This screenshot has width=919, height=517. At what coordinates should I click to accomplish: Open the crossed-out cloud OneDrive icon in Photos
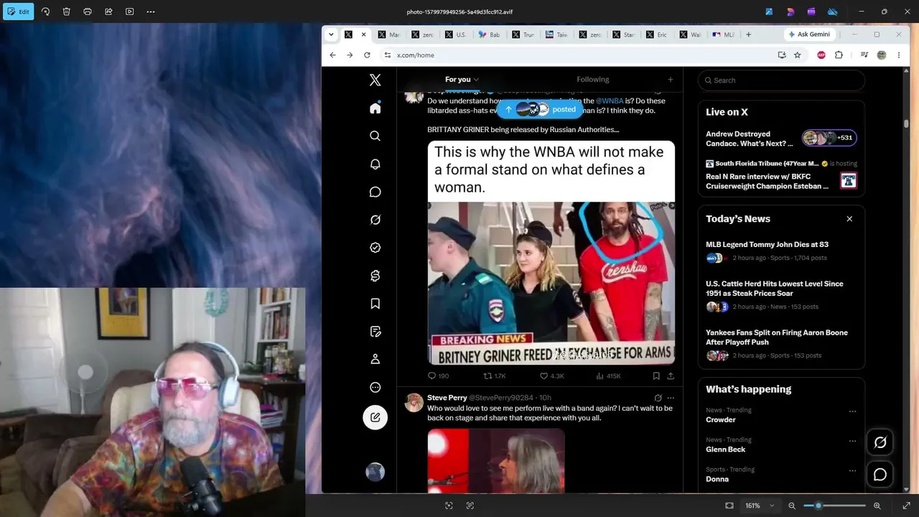[833, 11]
